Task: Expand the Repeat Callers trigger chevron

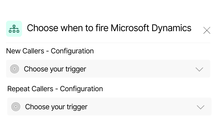Action: 200,107
